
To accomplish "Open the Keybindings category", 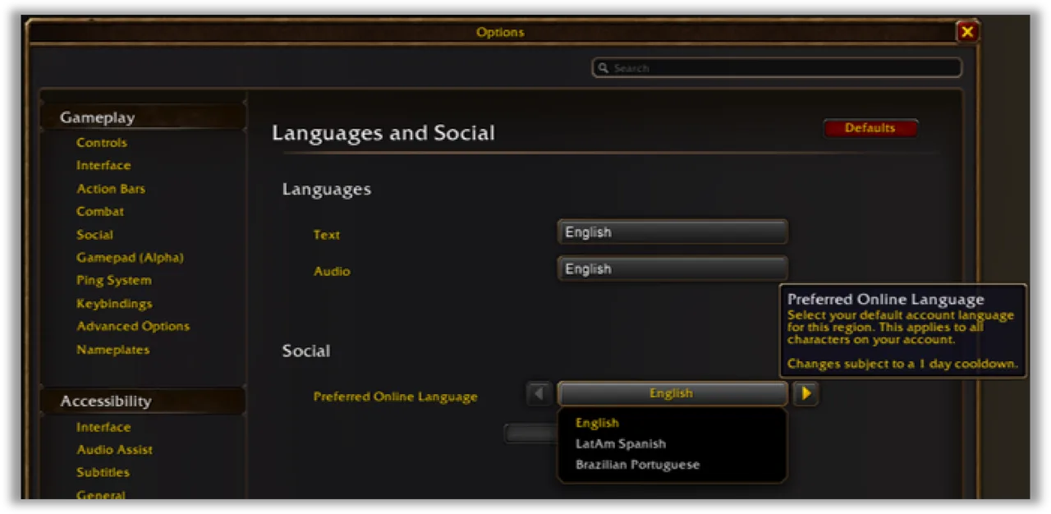I will [114, 304].
